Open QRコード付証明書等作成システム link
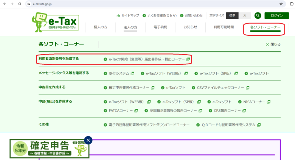 (x=228, y=125)
